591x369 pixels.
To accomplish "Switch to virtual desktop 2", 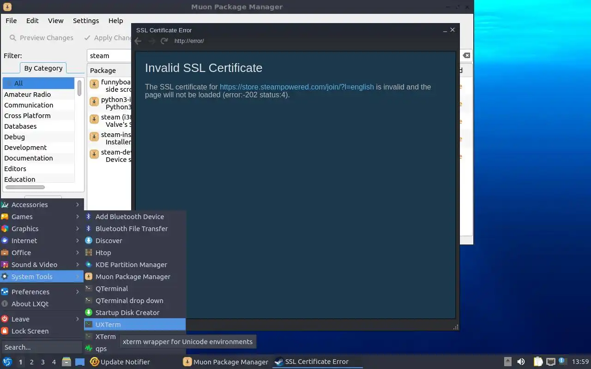I will coord(32,362).
